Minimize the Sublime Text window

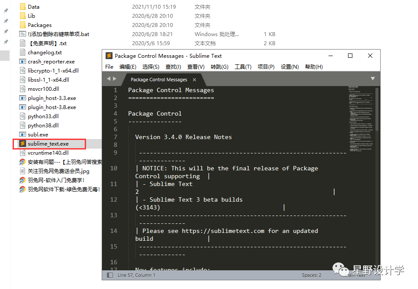331,56
